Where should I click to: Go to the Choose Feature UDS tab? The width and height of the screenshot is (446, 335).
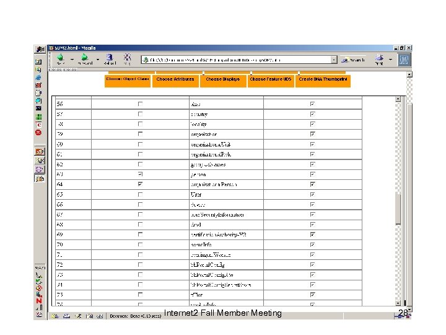(x=271, y=81)
